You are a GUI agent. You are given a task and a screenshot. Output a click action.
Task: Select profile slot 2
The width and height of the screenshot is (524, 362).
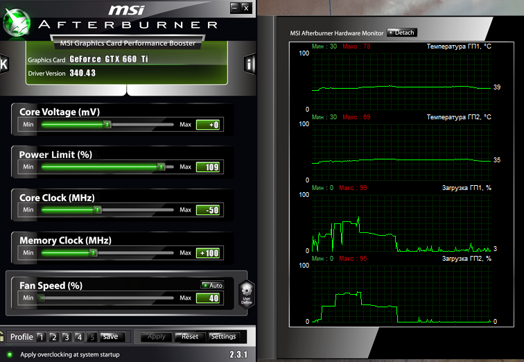pyautogui.click(x=54, y=337)
